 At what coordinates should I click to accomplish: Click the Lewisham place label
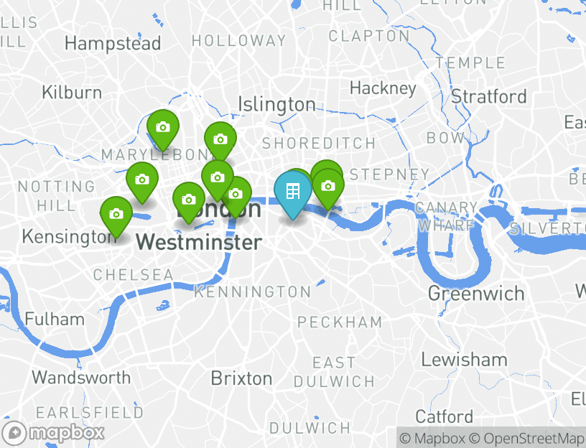coord(464,360)
